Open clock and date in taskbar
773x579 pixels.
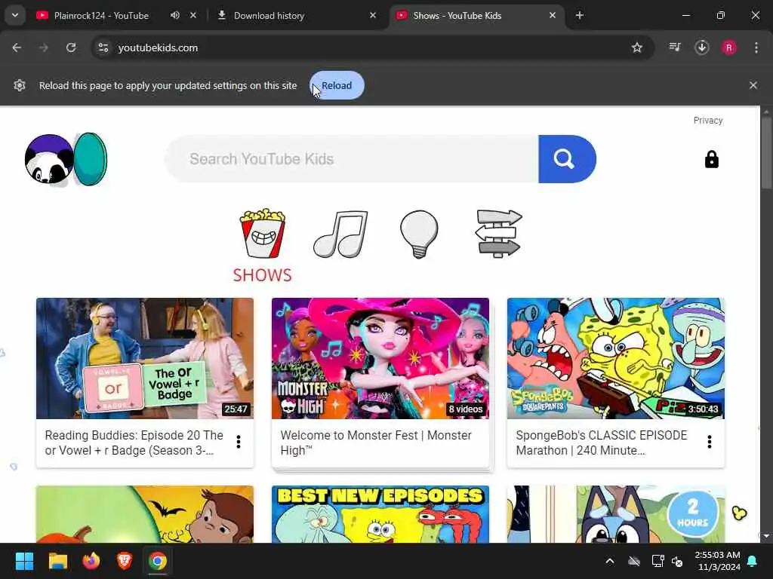pos(718,561)
